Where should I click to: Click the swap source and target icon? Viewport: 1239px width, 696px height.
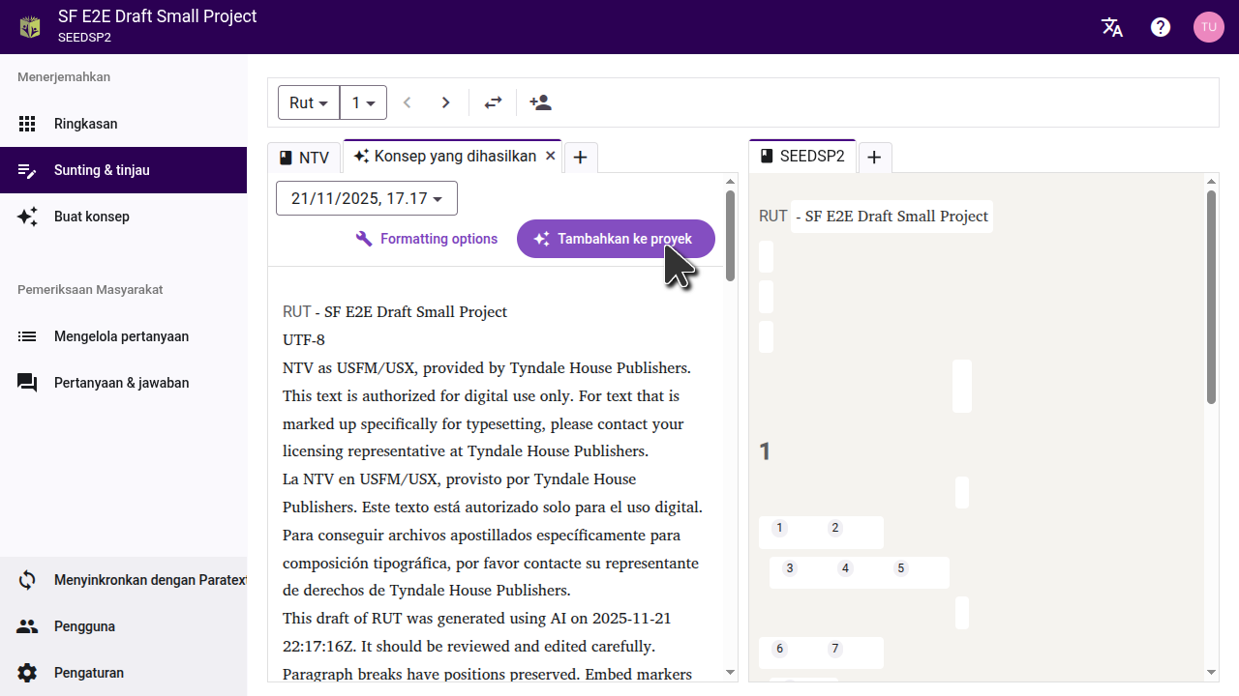pos(494,102)
